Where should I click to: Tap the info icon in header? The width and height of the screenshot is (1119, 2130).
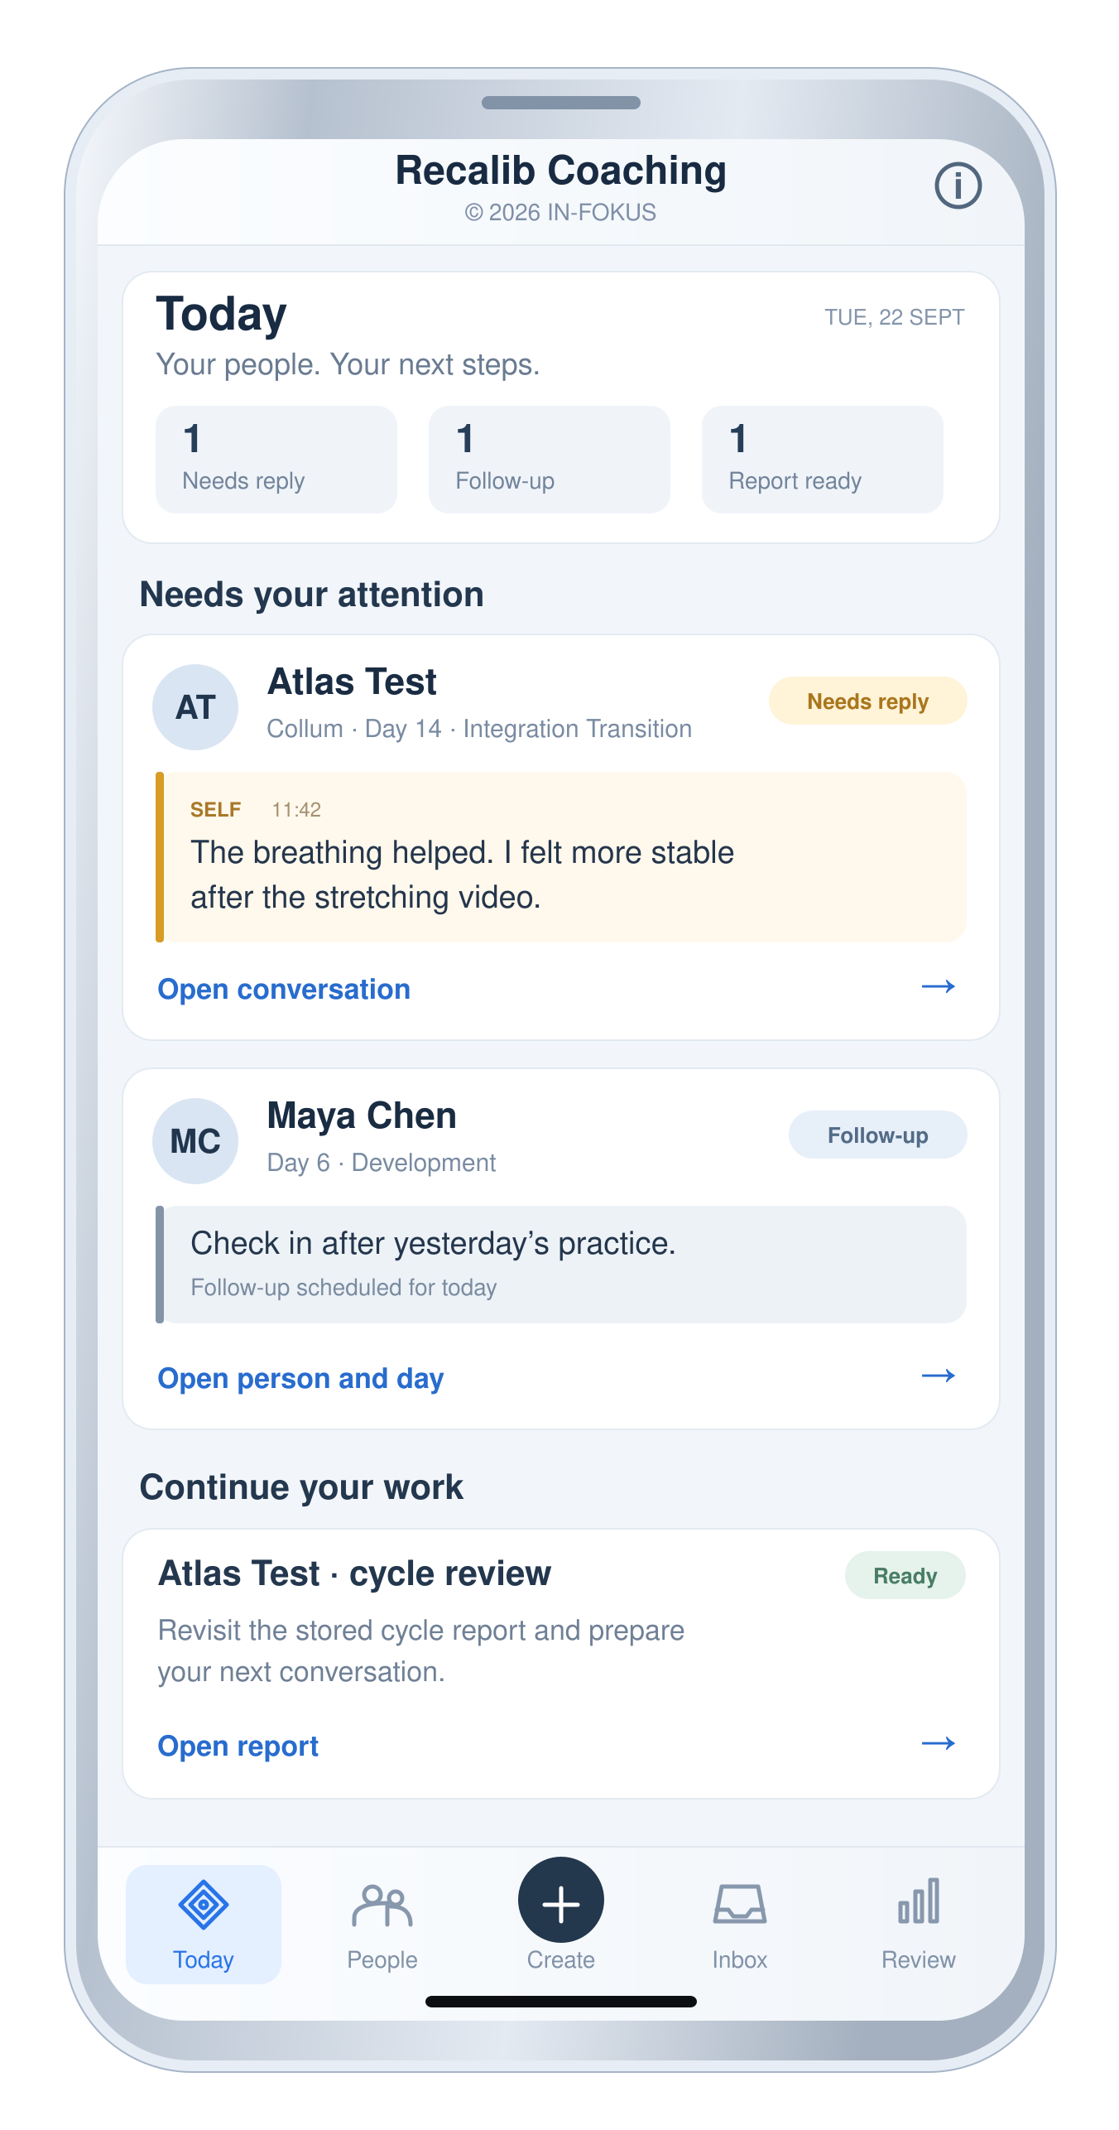pyautogui.click(x=958, y=186)
